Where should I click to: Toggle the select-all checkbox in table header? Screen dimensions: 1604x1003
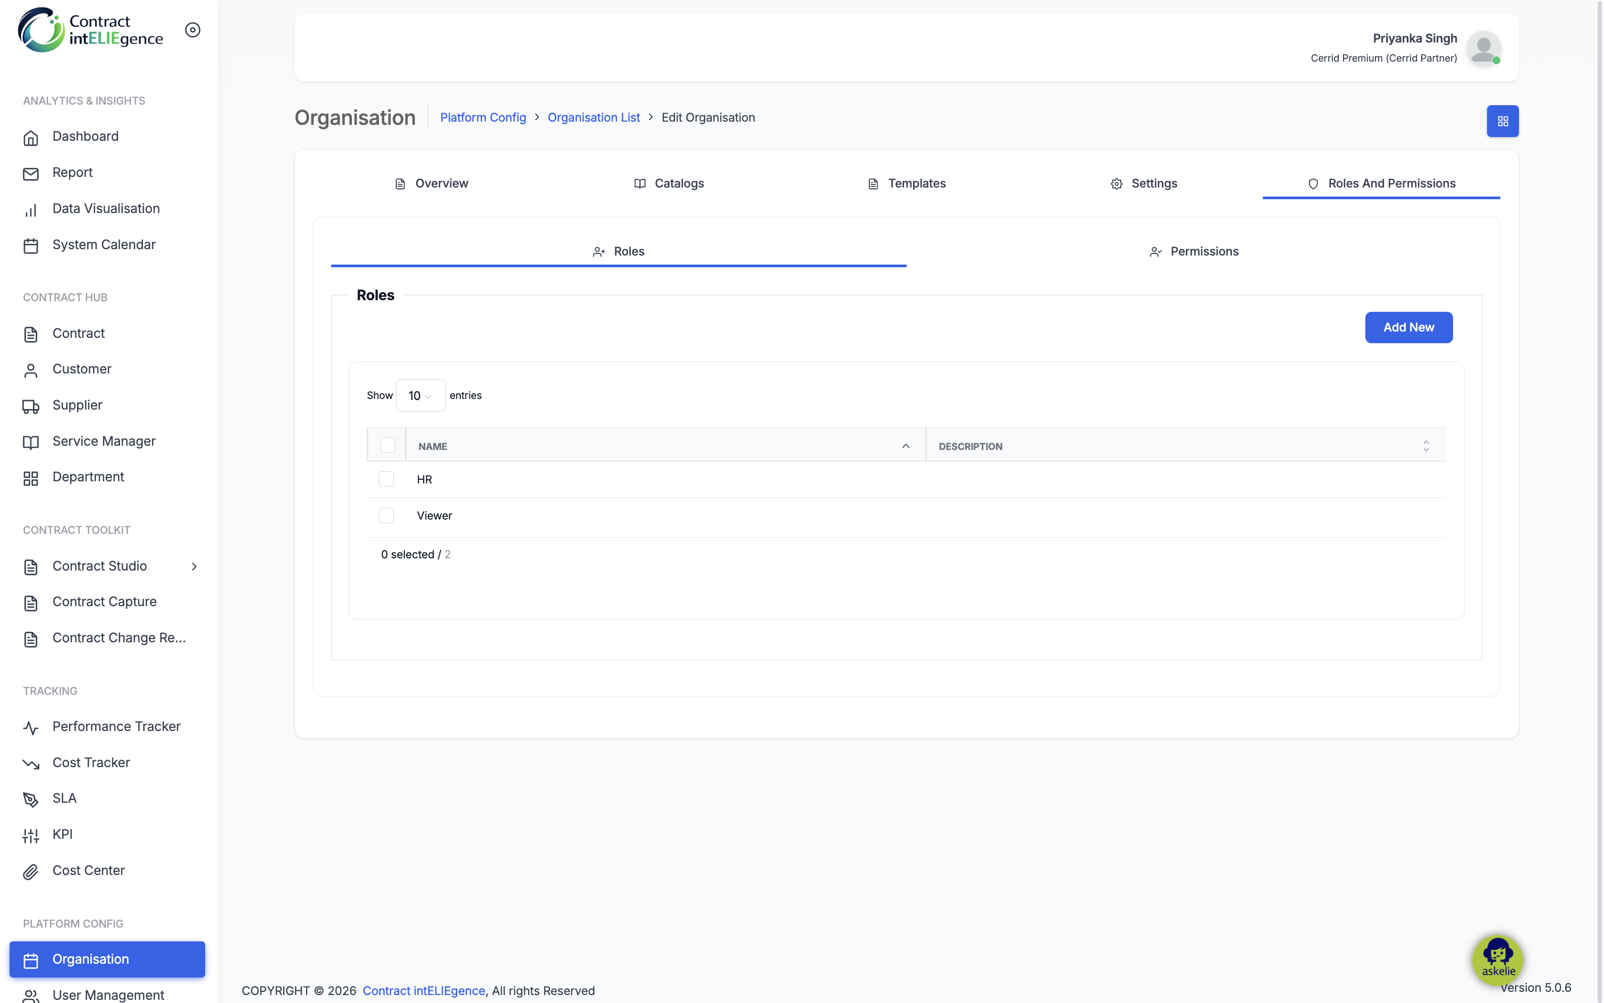[x=387, y=445]
